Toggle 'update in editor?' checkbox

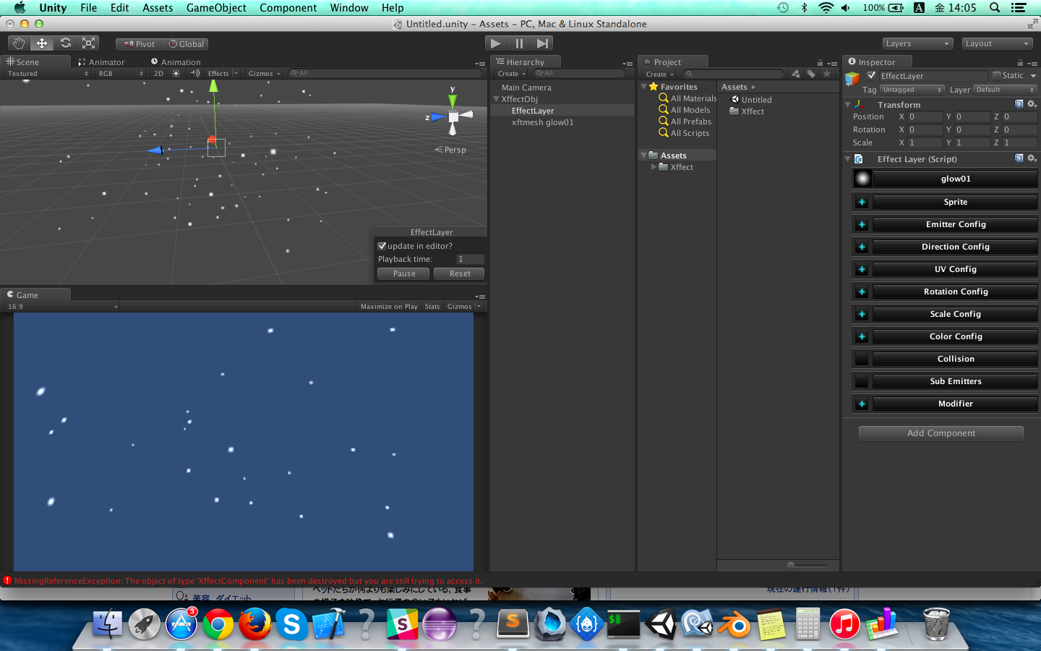pyautogui.click(x=382, y=246)
